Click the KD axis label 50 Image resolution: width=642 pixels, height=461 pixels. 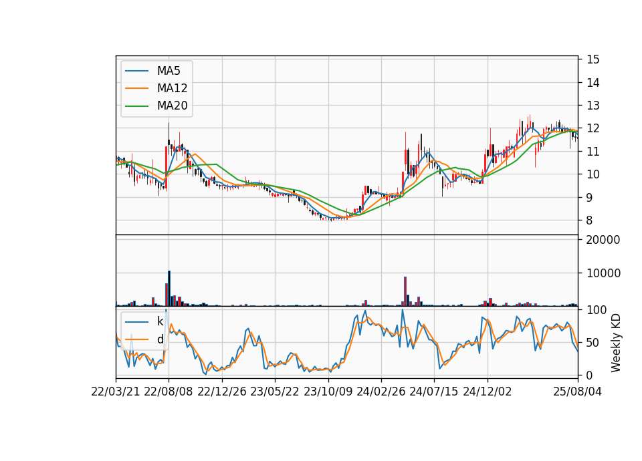pos(593,343)
